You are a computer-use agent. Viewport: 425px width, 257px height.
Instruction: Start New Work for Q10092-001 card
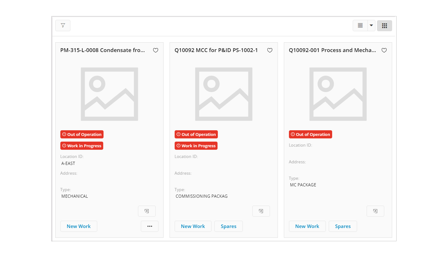[x=307, y=226]
